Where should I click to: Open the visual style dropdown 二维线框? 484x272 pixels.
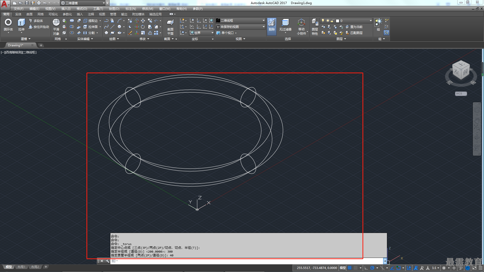point(240,21)
